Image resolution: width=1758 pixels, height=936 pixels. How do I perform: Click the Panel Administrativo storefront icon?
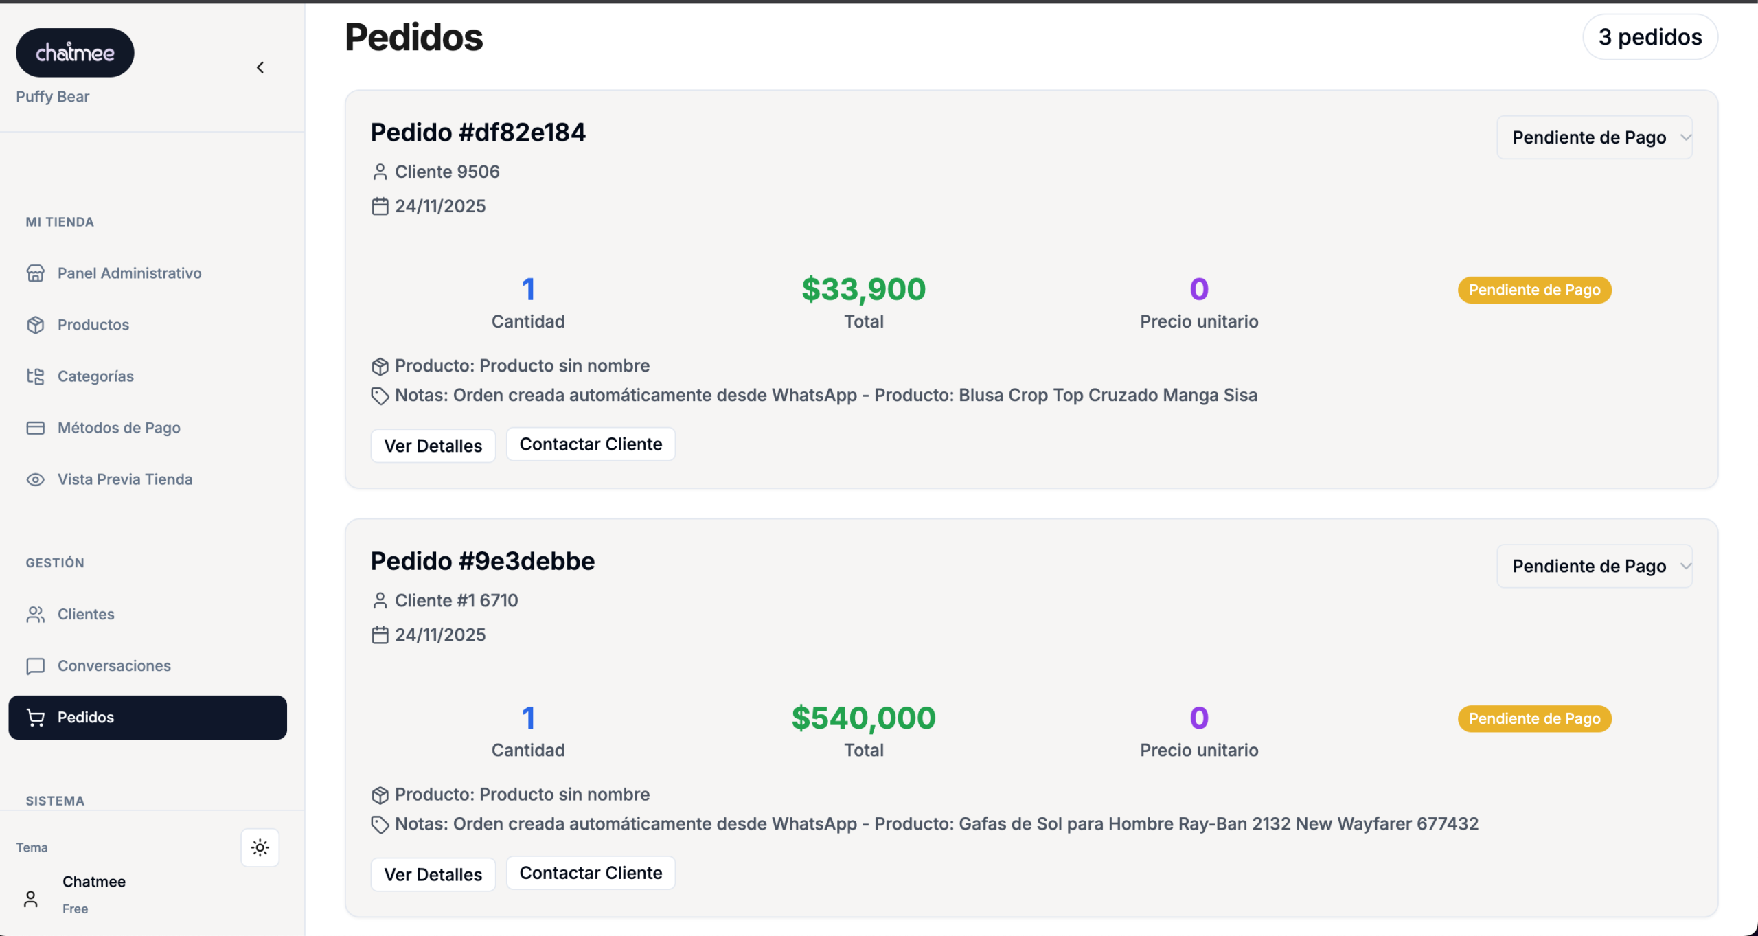point(36,273)
